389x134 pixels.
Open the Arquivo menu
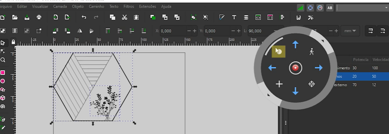coord(6,7)
